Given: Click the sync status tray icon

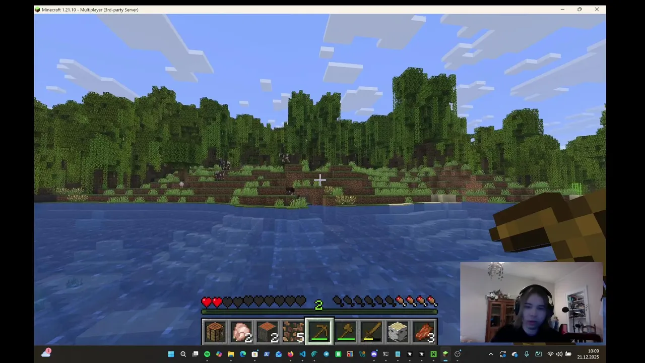Looking at the screenshot, I should (x=502, y=354).
